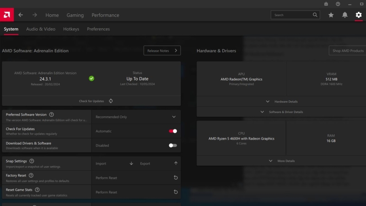Open the Gaming menu
The width and height of the screenshot is (366, 206).
pos(75,15)
